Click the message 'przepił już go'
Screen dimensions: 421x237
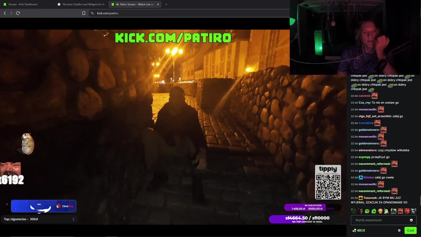[381, 157]
